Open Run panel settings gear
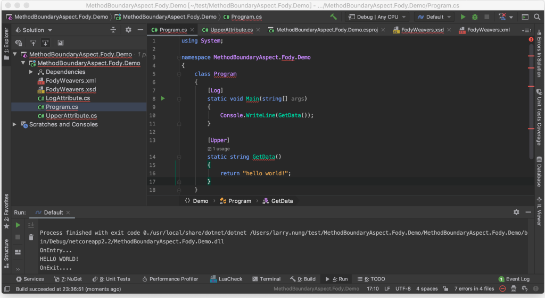 tap(516, 212)
